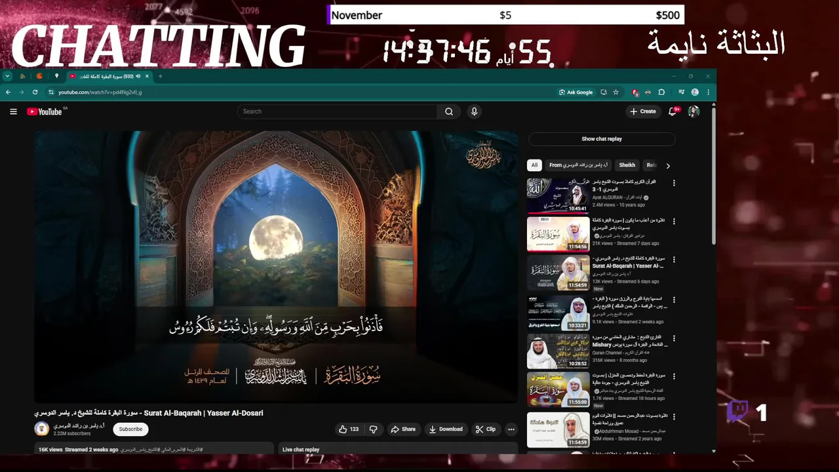Image resolution: width=839 pixels, height=472 pixels.
Task: Open browser extensions puzzle icon
Action: pos(661,92)
